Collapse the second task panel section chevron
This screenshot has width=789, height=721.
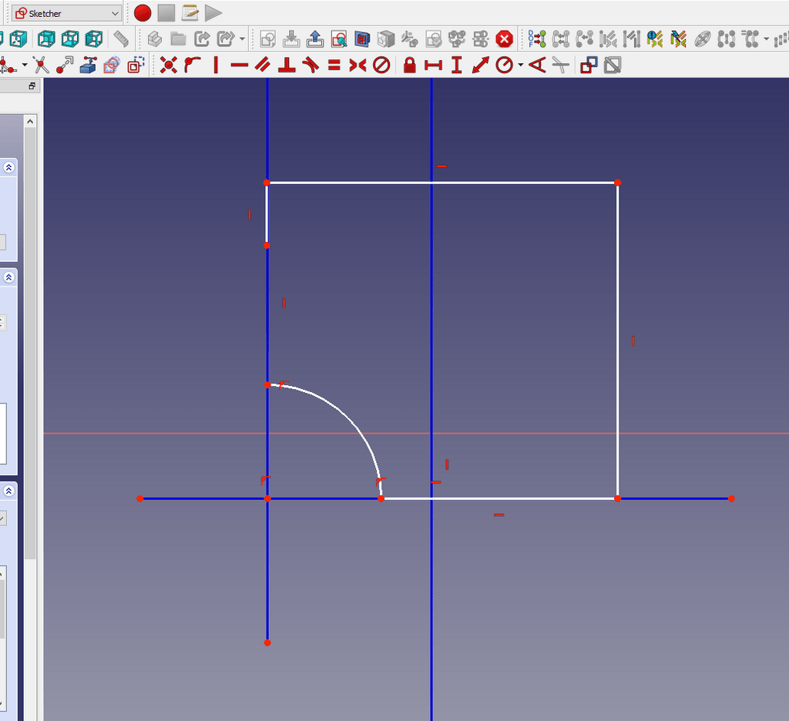(8, 277)
